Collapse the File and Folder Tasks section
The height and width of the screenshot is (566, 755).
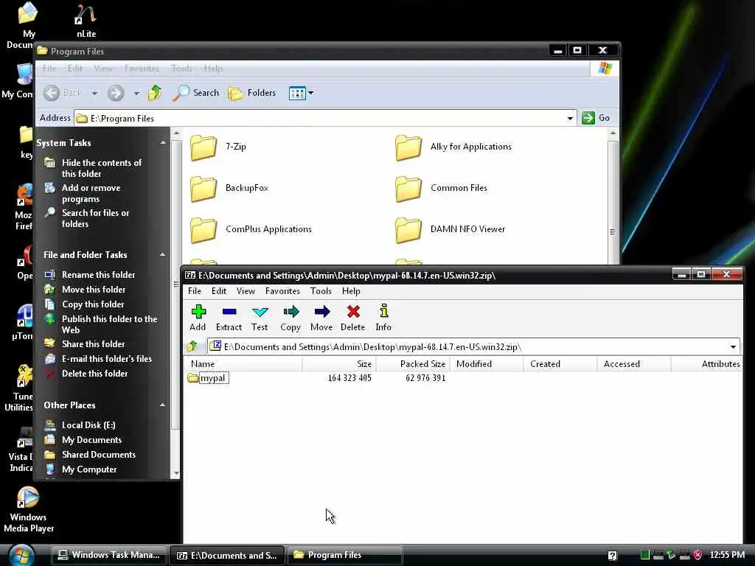coord(163,254)
